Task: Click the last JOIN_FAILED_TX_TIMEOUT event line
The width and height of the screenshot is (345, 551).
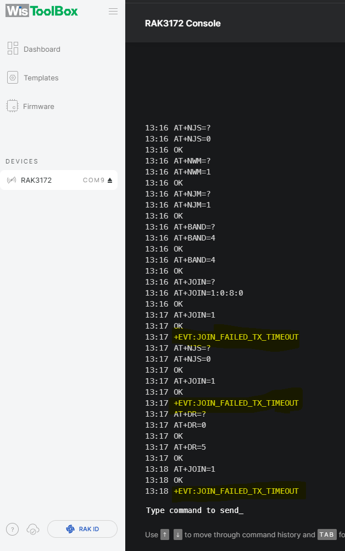Action: tap(236, 491)
